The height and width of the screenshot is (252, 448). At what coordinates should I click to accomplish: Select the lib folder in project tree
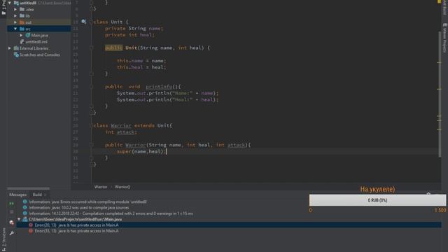(28, 15)
